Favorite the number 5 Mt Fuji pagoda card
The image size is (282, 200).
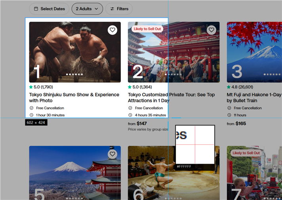112,154
